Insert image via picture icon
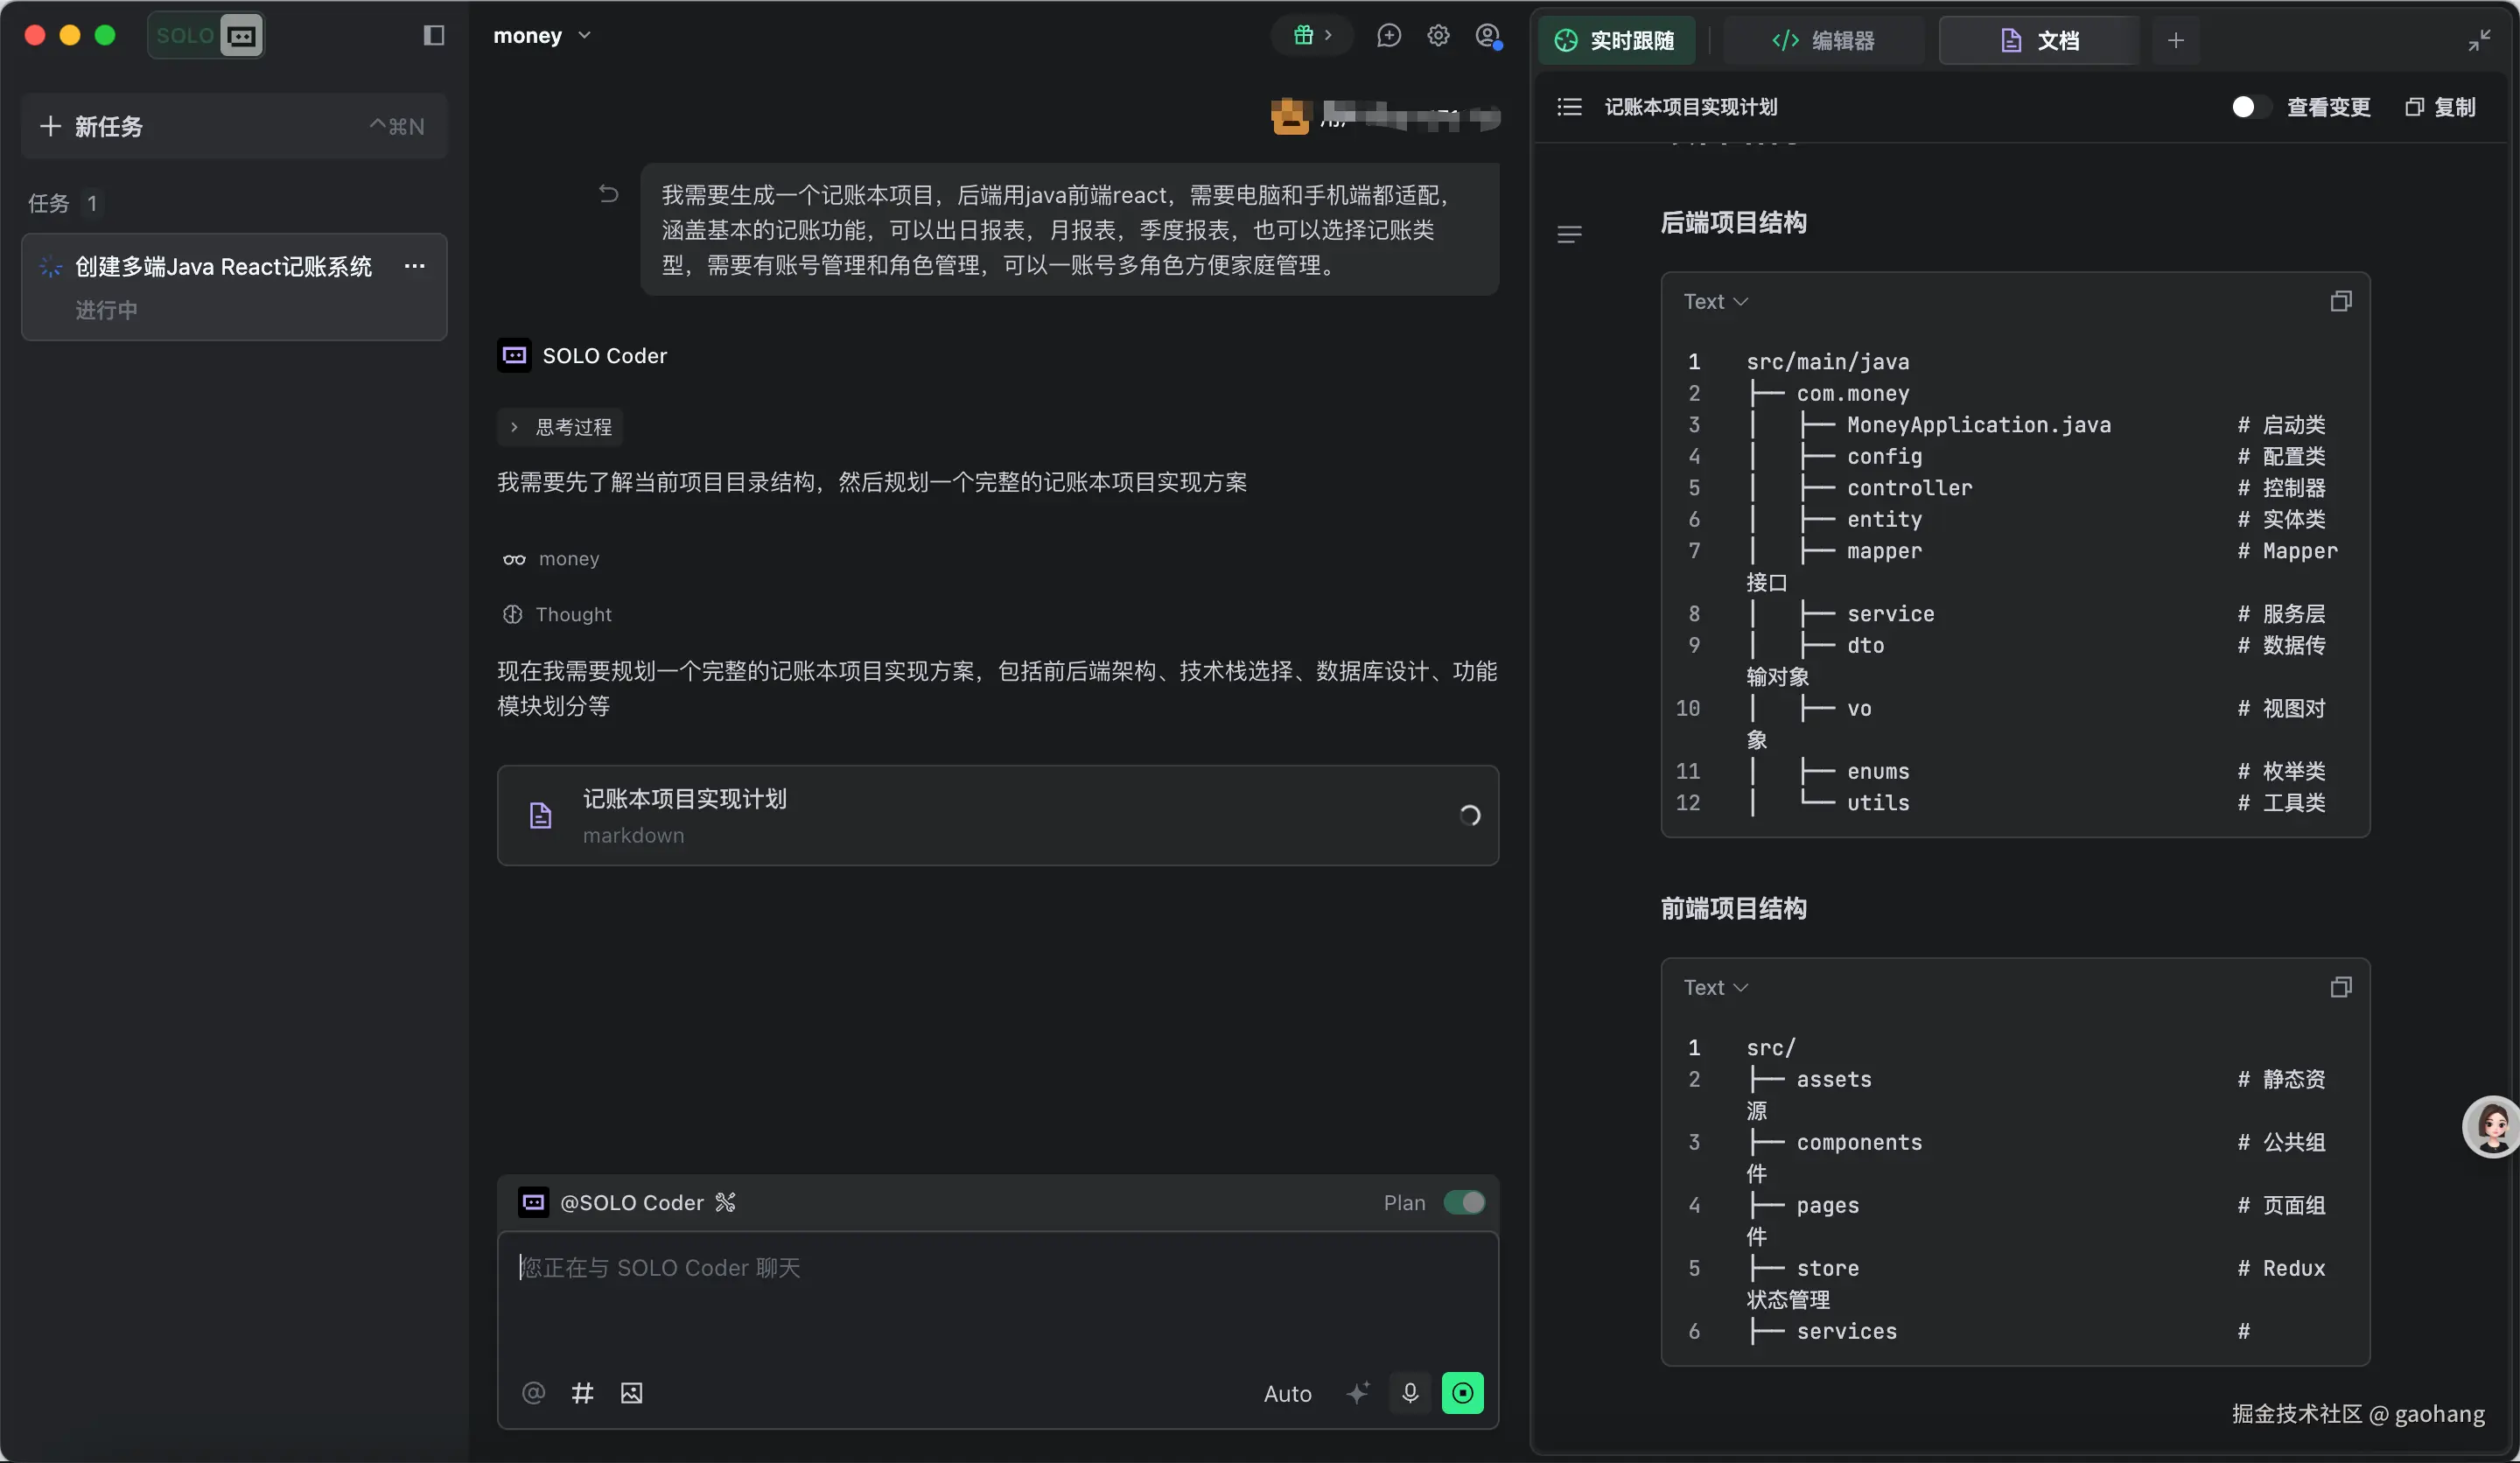Viewport: 2520px width, 1463px height. pyautogui.click(x=631, y=1393)
